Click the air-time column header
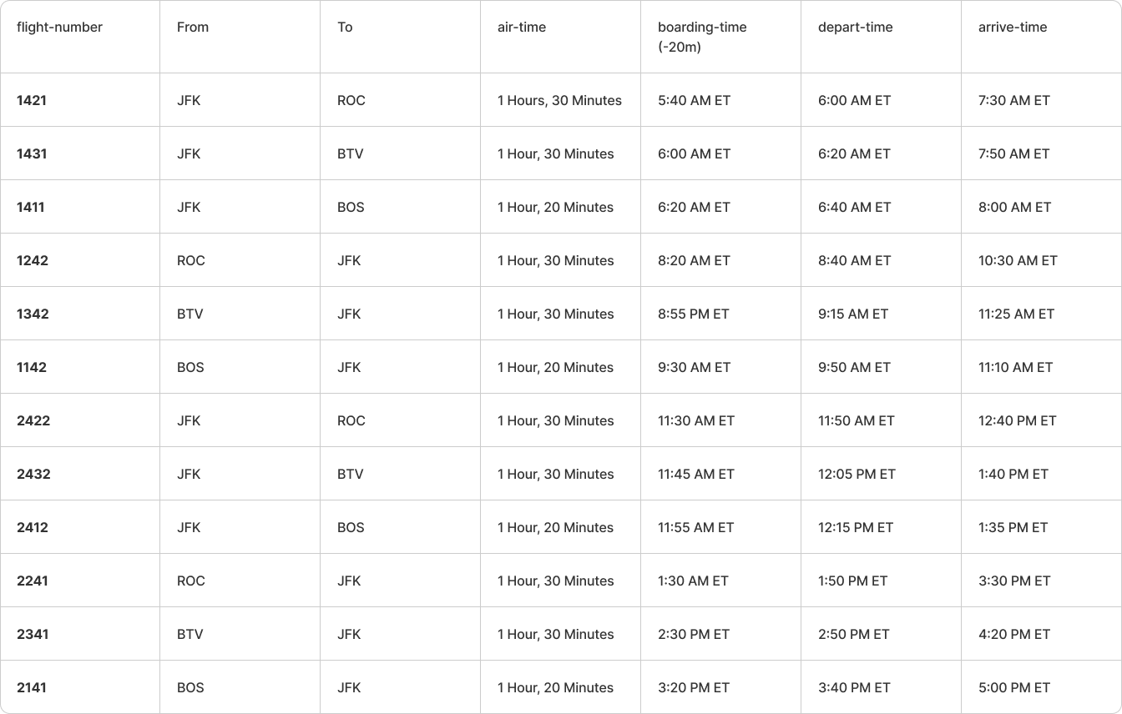1122x714 pixels. point(522,28)
